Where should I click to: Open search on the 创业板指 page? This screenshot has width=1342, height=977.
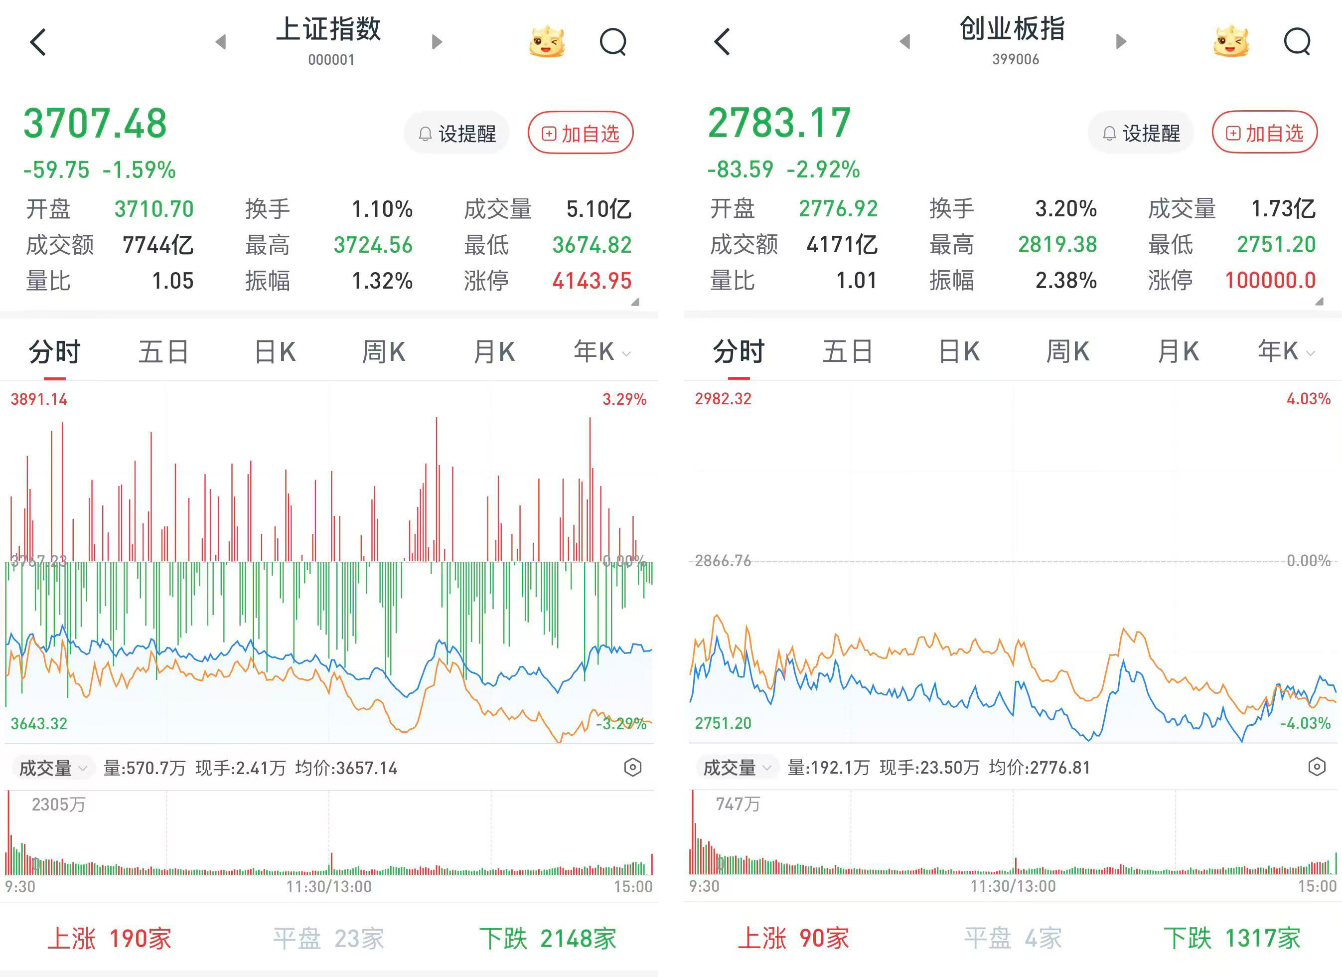1298,41
